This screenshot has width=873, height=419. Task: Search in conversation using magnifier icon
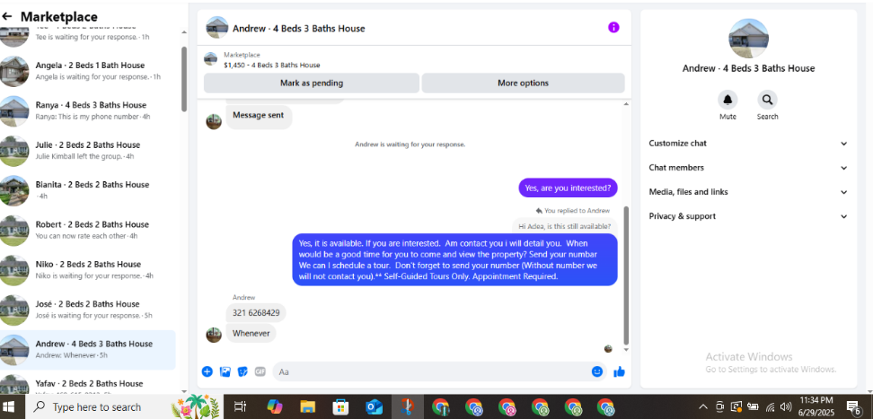pyautogui.click(x=767, y=100)
